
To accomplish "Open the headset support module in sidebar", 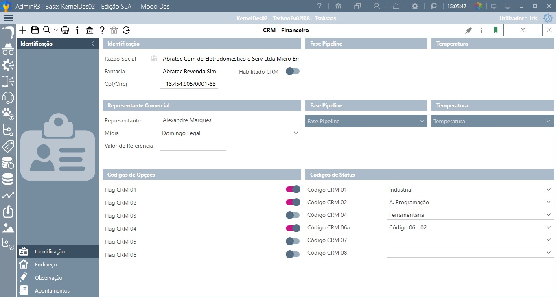I will [x=8, y=98].
